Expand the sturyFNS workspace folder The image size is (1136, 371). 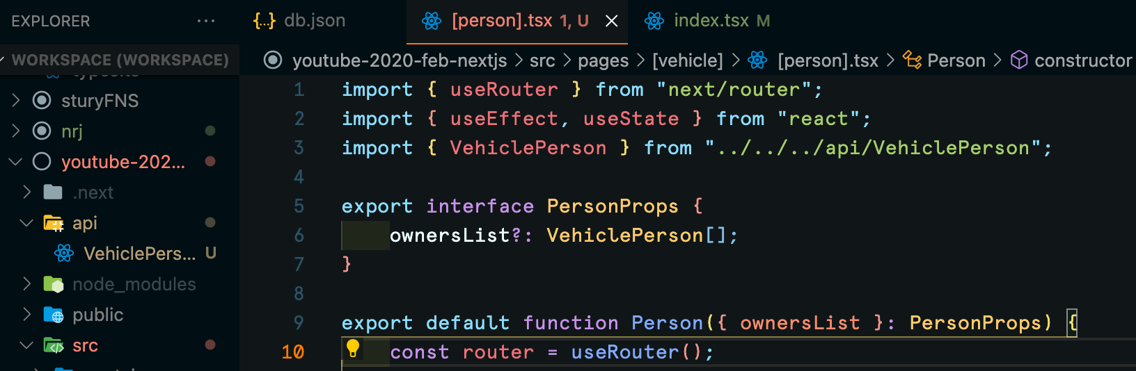[16, 101]
